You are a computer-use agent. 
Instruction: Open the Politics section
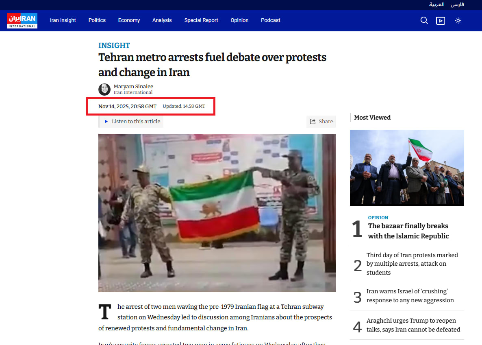(97, 20)
